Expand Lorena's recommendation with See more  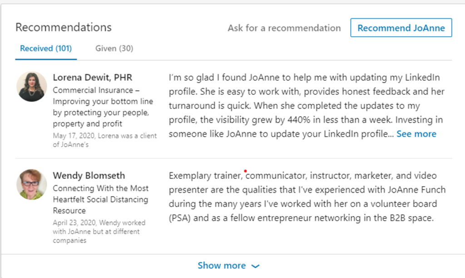pos(416,134)
